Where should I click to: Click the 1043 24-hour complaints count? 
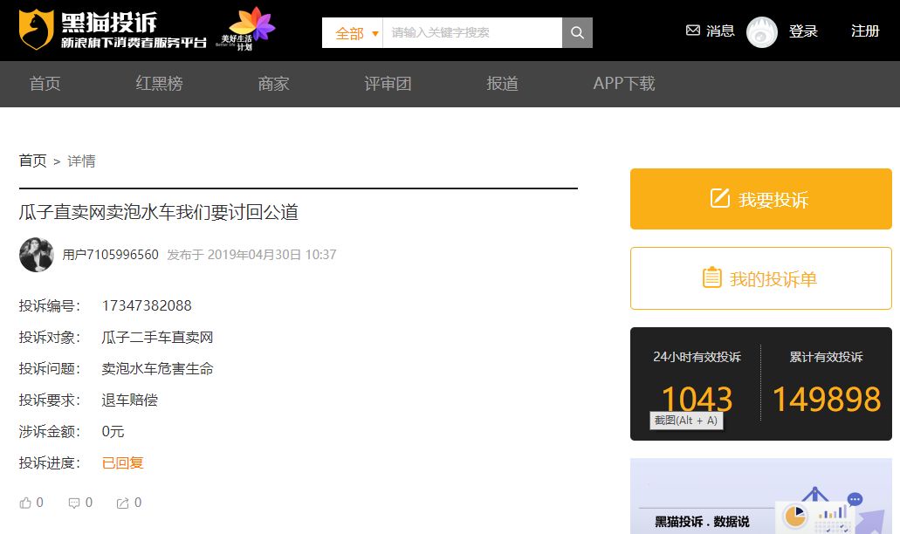tap(697, 398)
